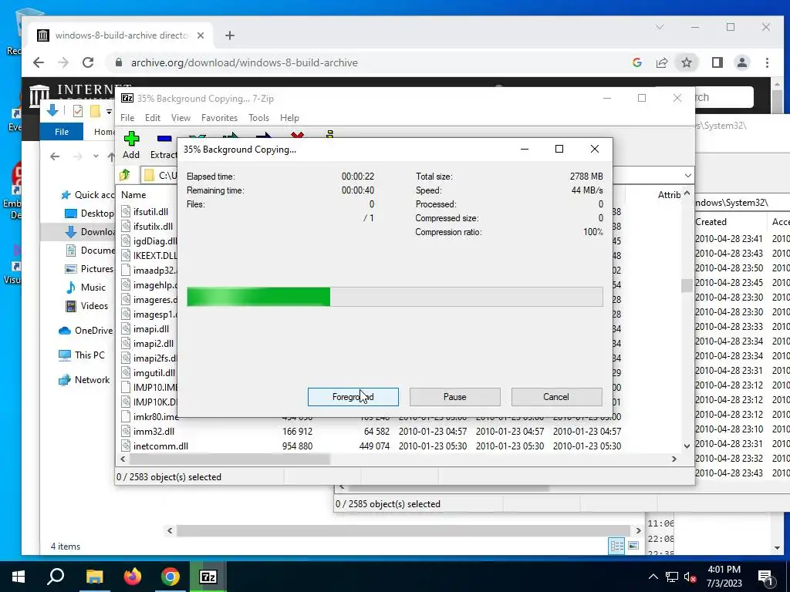Expand the 7-Zip address path dropdown
Image resolution: width=790 pixels, height=592 pixels.
point(687,175)
